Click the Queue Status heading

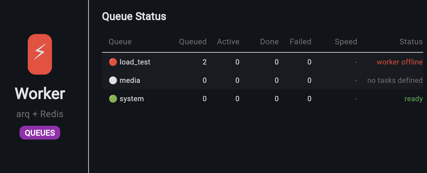[x=134, y=17]
